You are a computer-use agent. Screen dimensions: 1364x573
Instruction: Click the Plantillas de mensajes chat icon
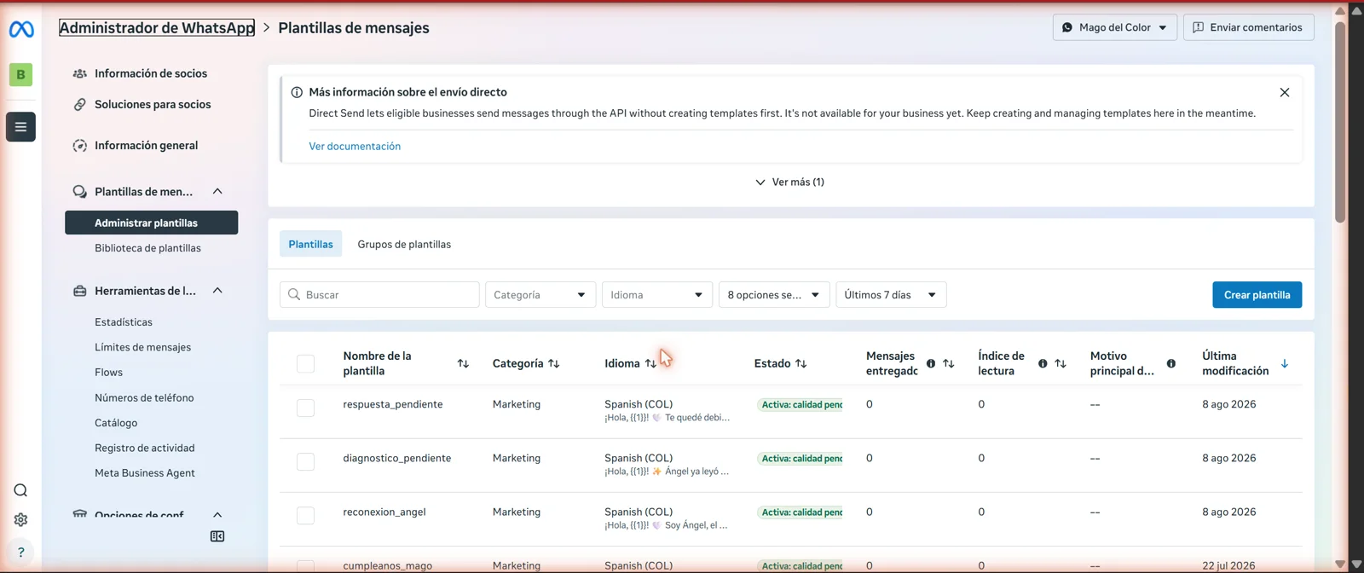point(80,192)
